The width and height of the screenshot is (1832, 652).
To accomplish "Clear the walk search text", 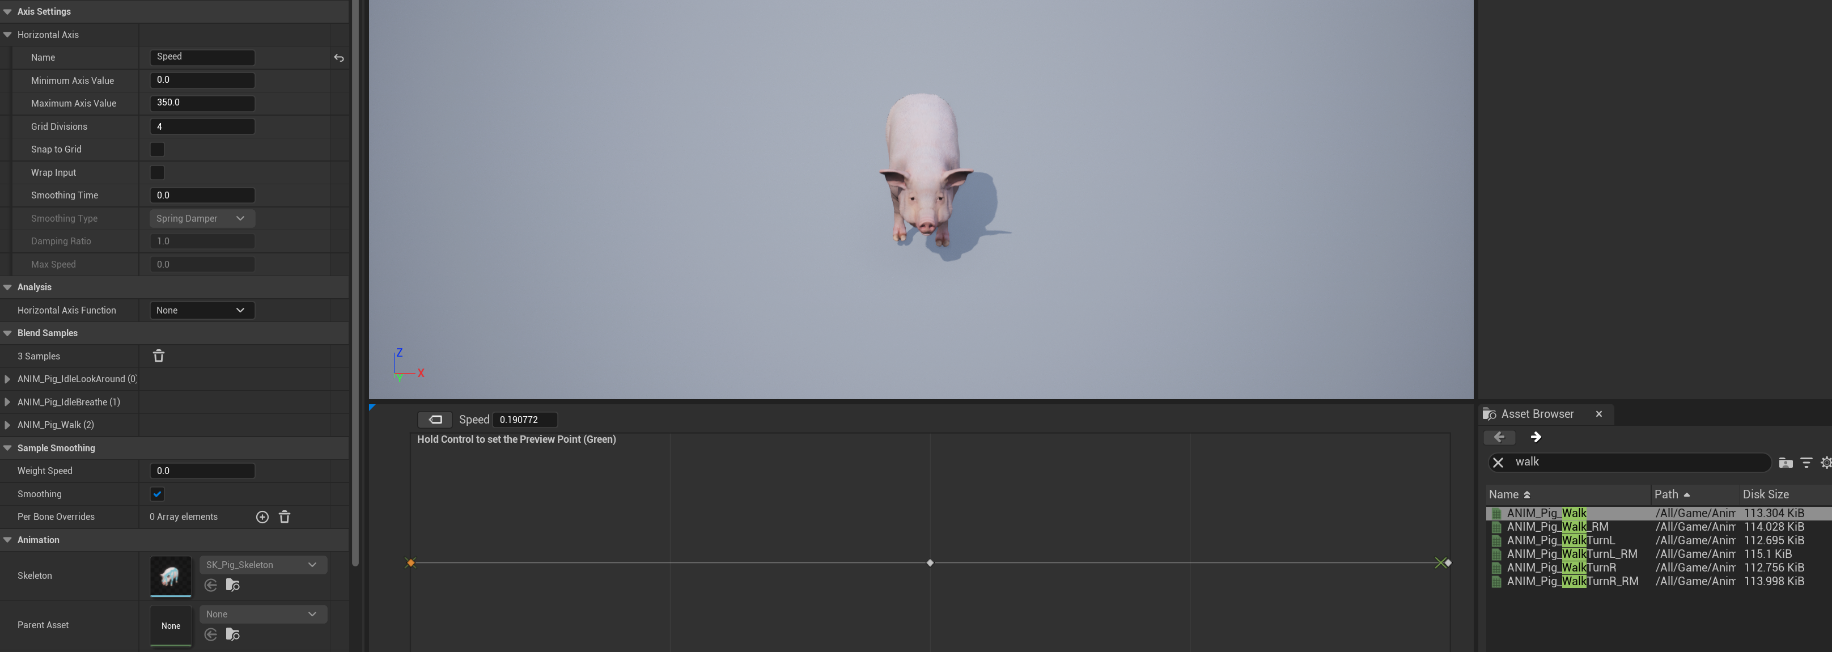I will point(1499,462).
